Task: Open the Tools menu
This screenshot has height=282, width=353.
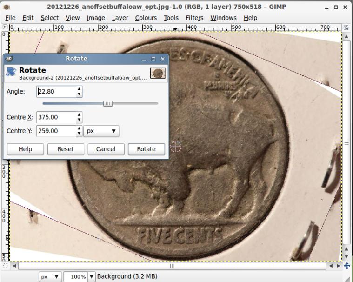Action: [x=171, y=18]
